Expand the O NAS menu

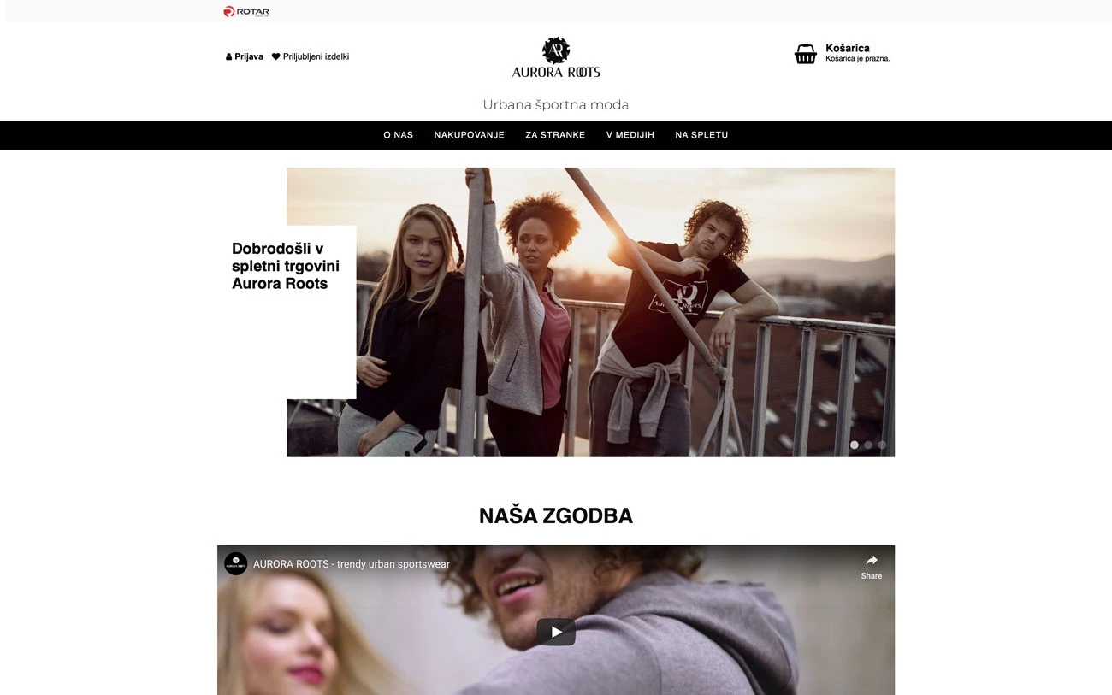click(399, 135)
